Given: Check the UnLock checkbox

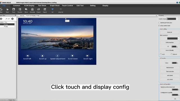Looking at the screenshot, I should (172, 54).
